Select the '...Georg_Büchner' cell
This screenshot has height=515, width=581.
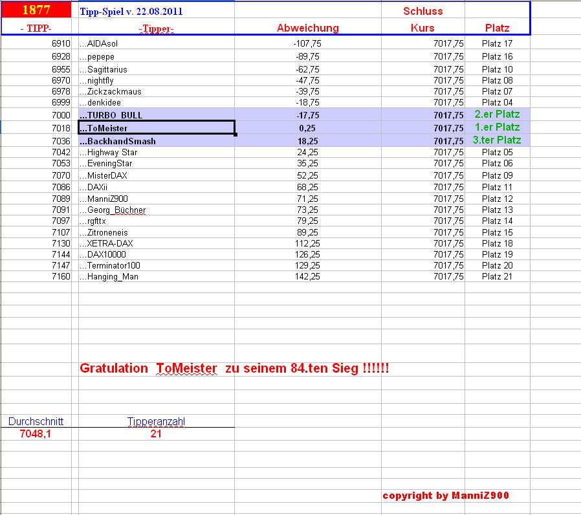157,210
